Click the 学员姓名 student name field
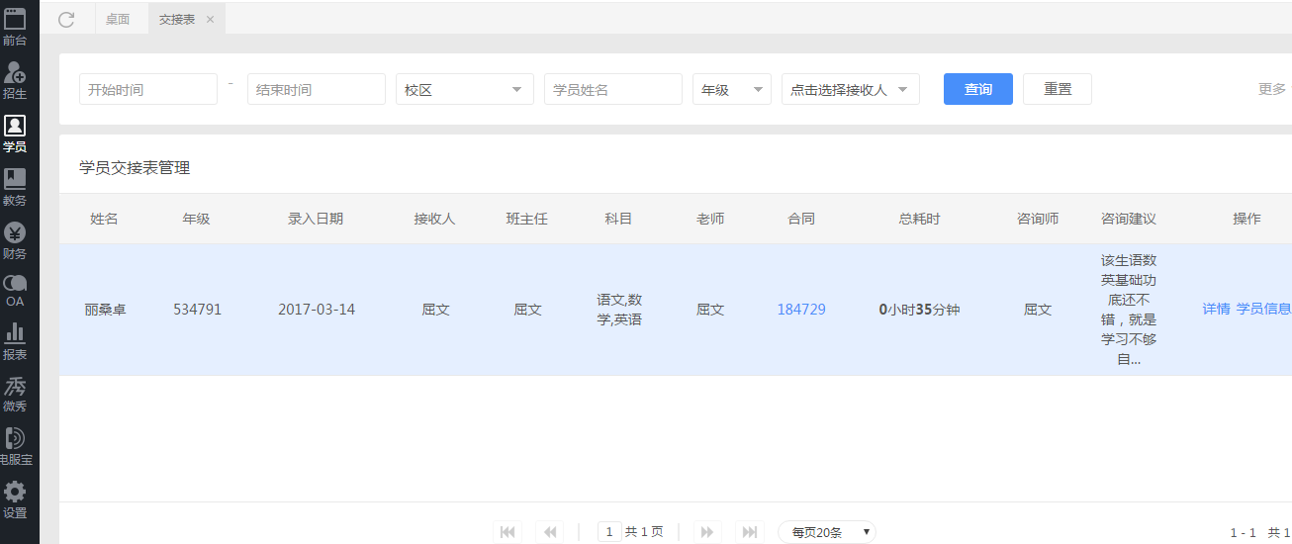Viewport: 1292px width, 544px height. 613,89
